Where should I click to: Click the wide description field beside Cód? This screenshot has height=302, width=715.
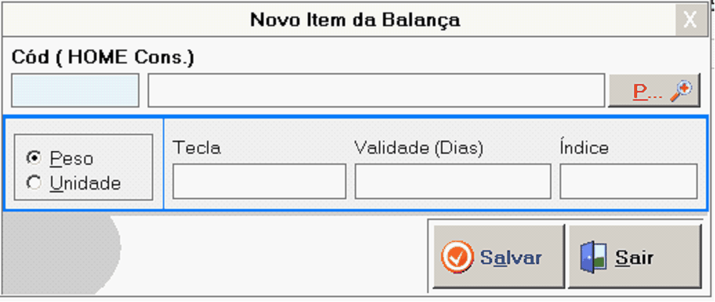point(376,90)
